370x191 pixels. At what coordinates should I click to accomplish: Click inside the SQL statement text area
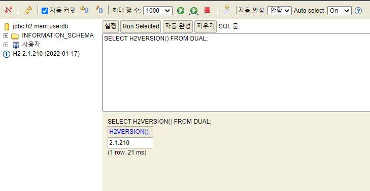pos(236,72)
